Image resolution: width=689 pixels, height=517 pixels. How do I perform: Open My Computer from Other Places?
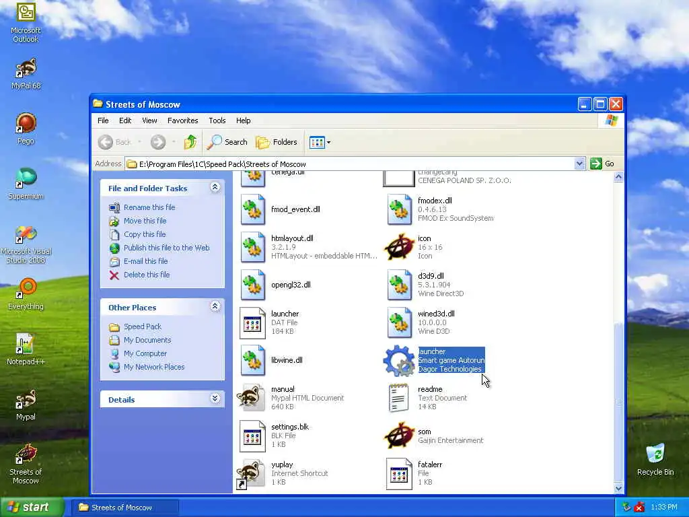(x=145, y=353)
